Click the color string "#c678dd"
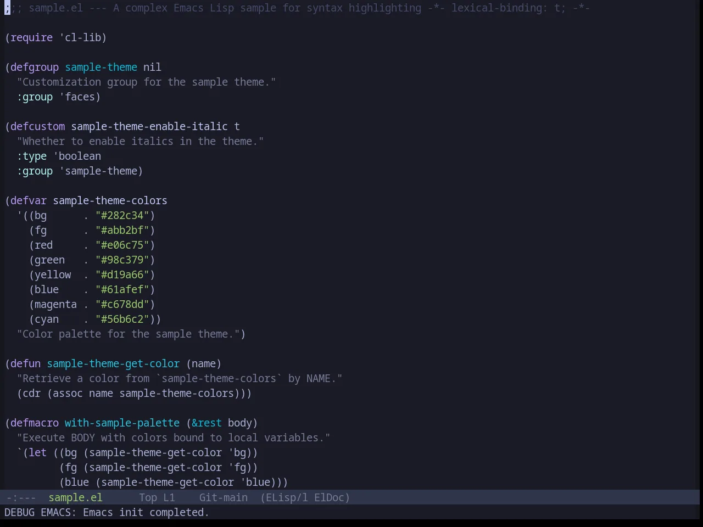 pyautogui.click(x=122, y=304)
